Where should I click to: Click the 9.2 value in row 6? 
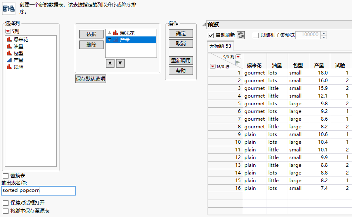coord(324,111)
